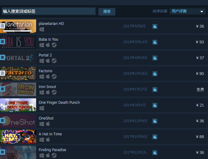The image size is (208, 159).
Task: Click the thumbs-up review icon for Baba Is You
Action: pos(155,42)
